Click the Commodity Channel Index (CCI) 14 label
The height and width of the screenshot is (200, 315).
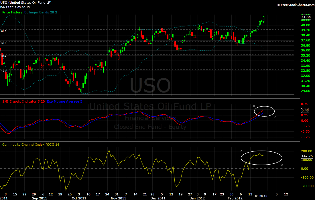[x=31, y=145]
